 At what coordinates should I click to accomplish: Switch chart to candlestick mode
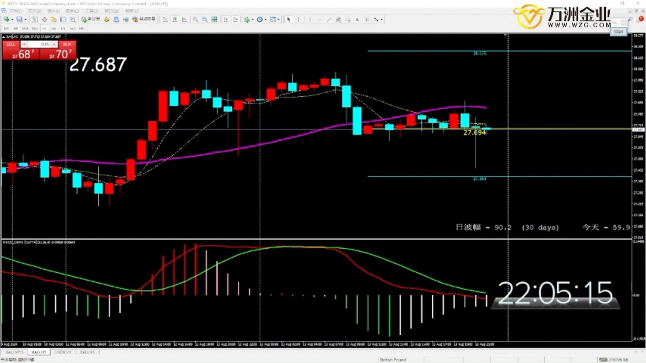coord(175,19)
